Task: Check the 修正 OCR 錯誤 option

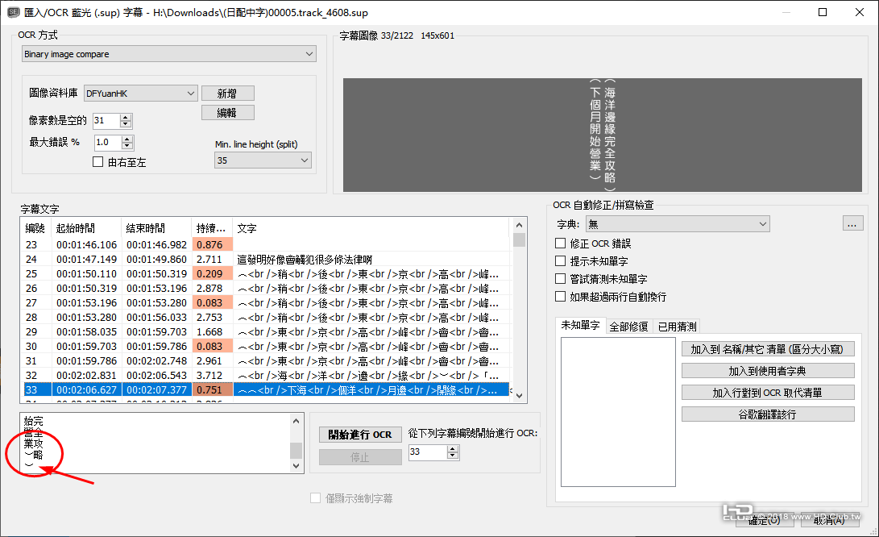Action: click(x=560, y=244)
